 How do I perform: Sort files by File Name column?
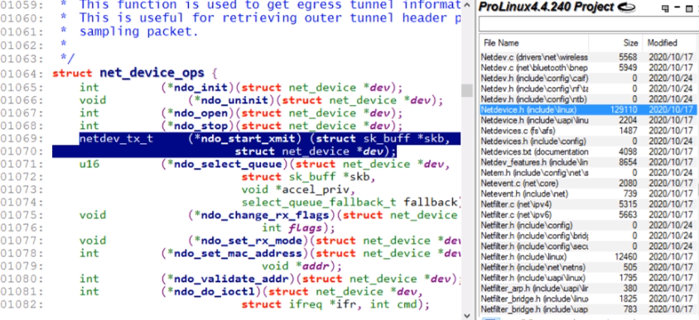(x=534, y=43)
